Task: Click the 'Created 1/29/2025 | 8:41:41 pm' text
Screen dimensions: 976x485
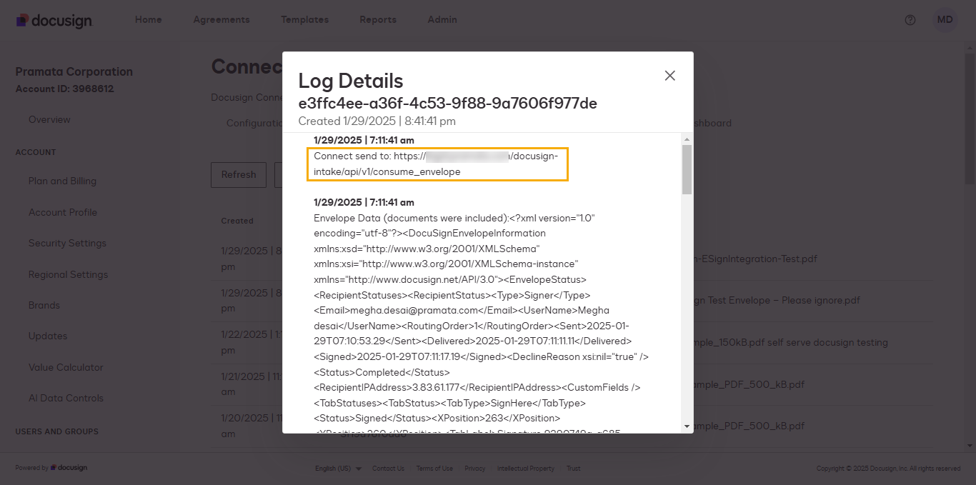Action: 377,121
